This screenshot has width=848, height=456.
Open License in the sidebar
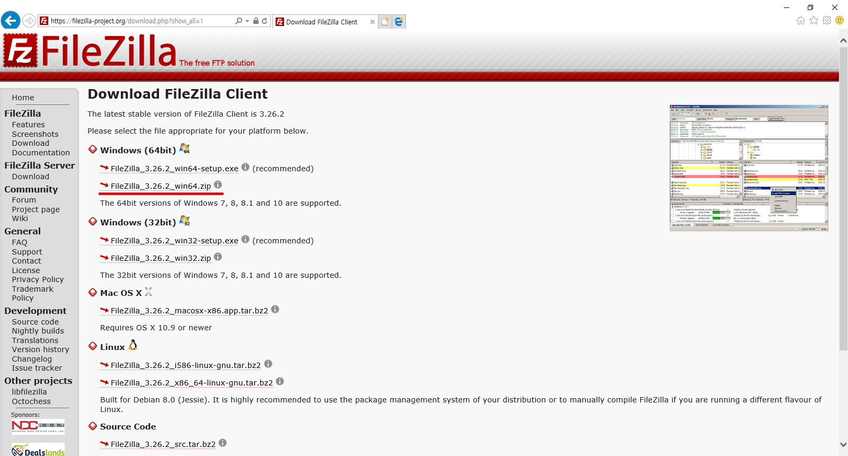pos(26,270)
